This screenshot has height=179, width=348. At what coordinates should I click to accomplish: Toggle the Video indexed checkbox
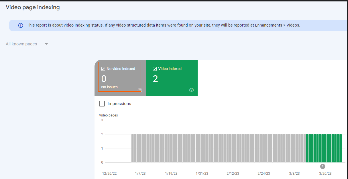[155, 69]
